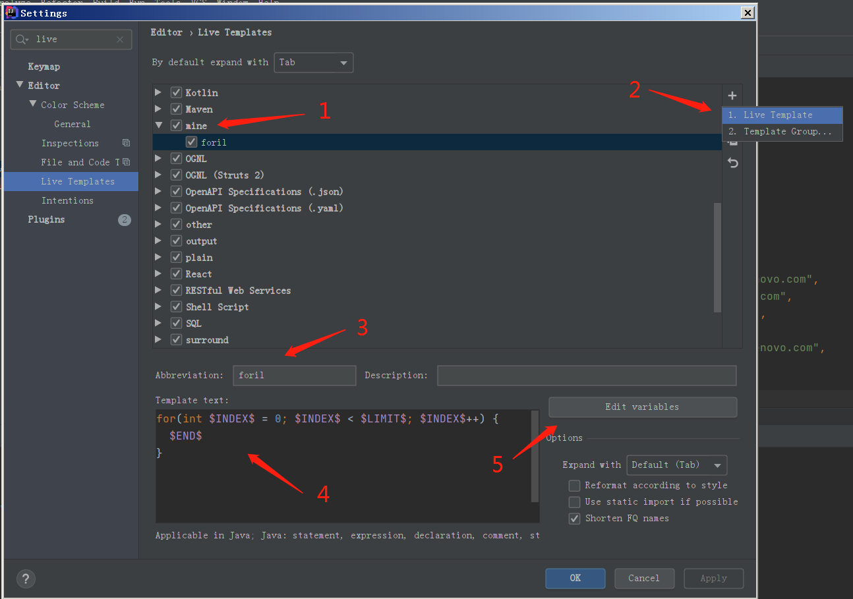Click the duplicate template icon below the popup
This screenshot has height=599, width=853.
click(732, 143)
